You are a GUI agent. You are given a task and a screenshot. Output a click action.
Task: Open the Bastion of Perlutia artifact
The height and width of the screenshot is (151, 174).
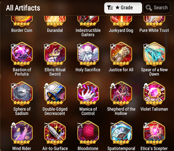coord(22,54)
